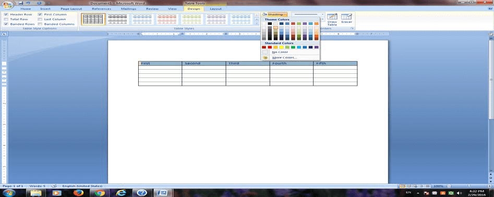This screenshot has width=494, height=197.
Task: Click the Undo icon in Quick Access toolbar
Action: (x=28, y=3)
